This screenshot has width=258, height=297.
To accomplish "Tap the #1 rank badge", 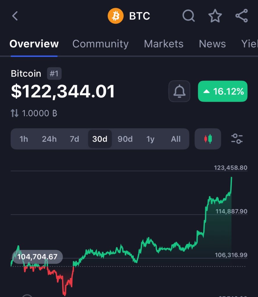I will coord(54,73).
